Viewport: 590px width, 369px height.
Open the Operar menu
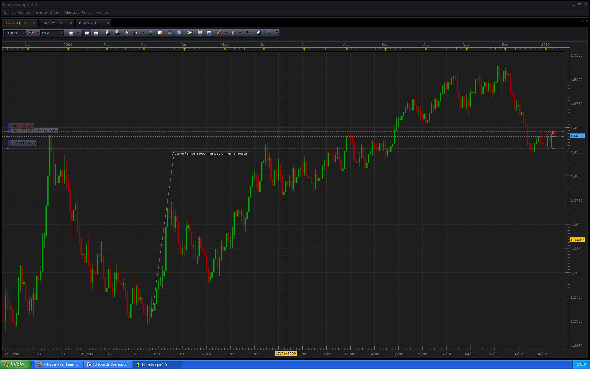(x=56, y=13)
